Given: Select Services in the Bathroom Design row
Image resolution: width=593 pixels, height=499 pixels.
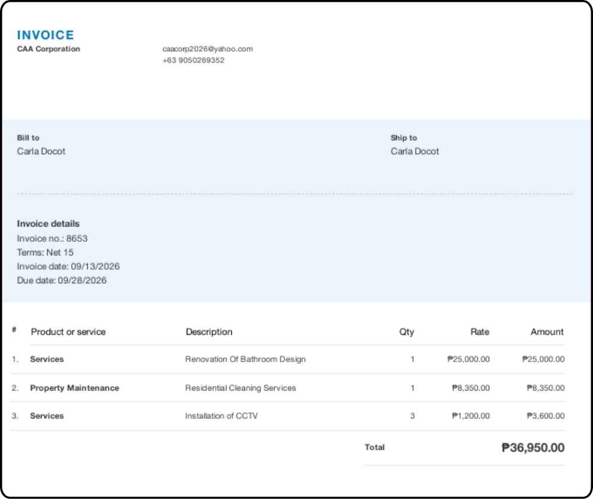Looking at the screenshot, I should (47, 359).
